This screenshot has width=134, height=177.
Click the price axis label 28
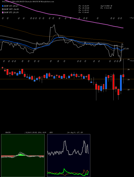click(x=128, y=60)
